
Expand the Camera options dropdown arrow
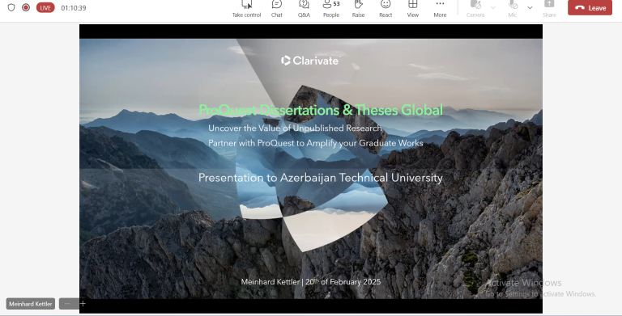[x=492, y=7]
